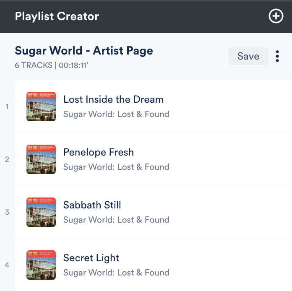Select the track title Penelope Fresh
292x291 pixels.
[99, 152]
